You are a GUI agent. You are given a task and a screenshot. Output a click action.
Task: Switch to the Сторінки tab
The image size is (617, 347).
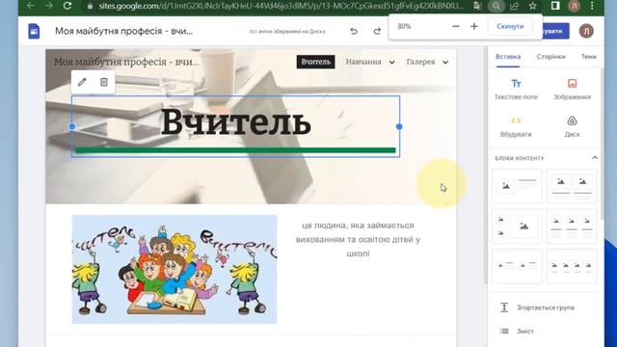(x=550, y=57)
